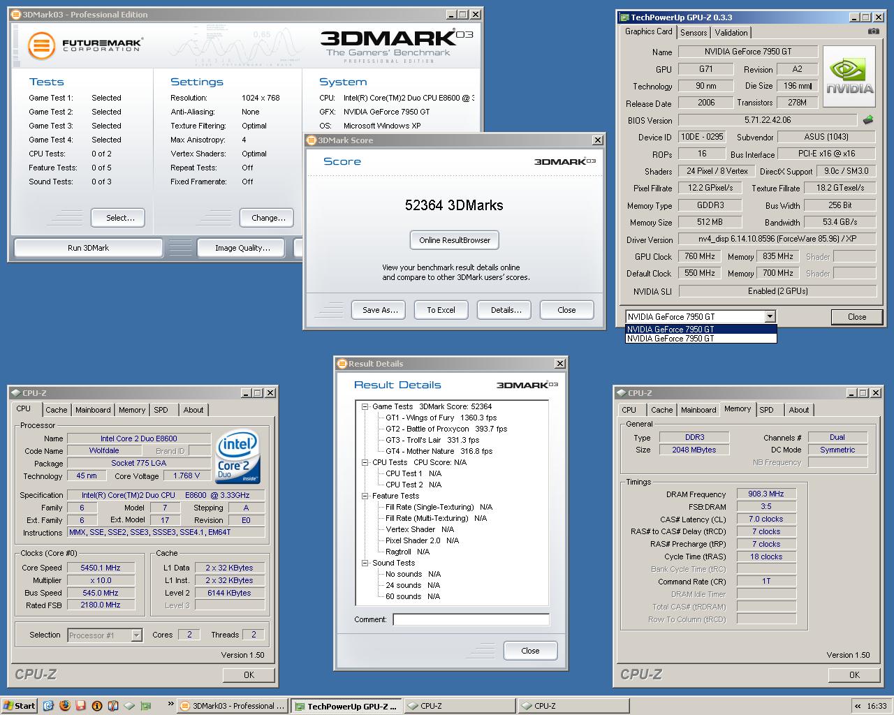Viewport: 894px width, 715px height.
Task: Collapse the Feature Tests tree node
Action: 365,496
